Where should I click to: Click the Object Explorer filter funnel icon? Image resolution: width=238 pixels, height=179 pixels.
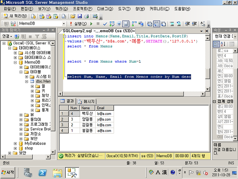tap(37, 36)
